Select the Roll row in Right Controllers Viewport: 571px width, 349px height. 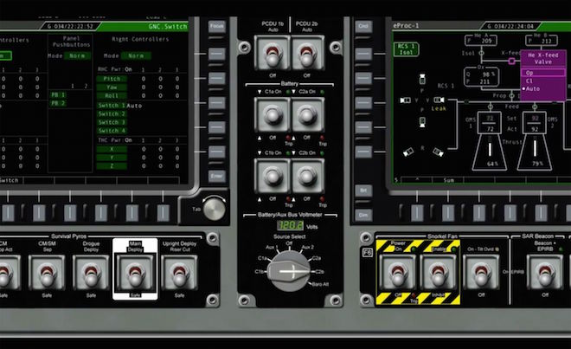click(112, 95)
